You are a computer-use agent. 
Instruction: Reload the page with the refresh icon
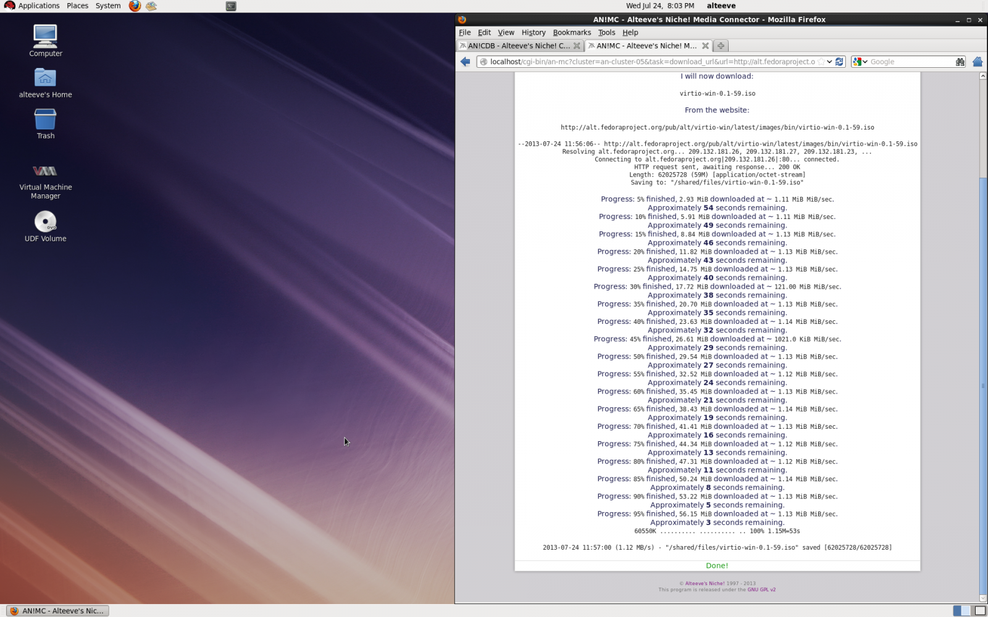[x=839, y=62]
